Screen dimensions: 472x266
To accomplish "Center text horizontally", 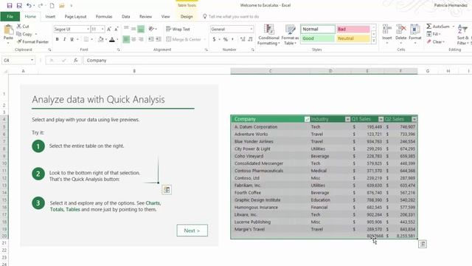I will pyautogui.click(x=133, y=39).
